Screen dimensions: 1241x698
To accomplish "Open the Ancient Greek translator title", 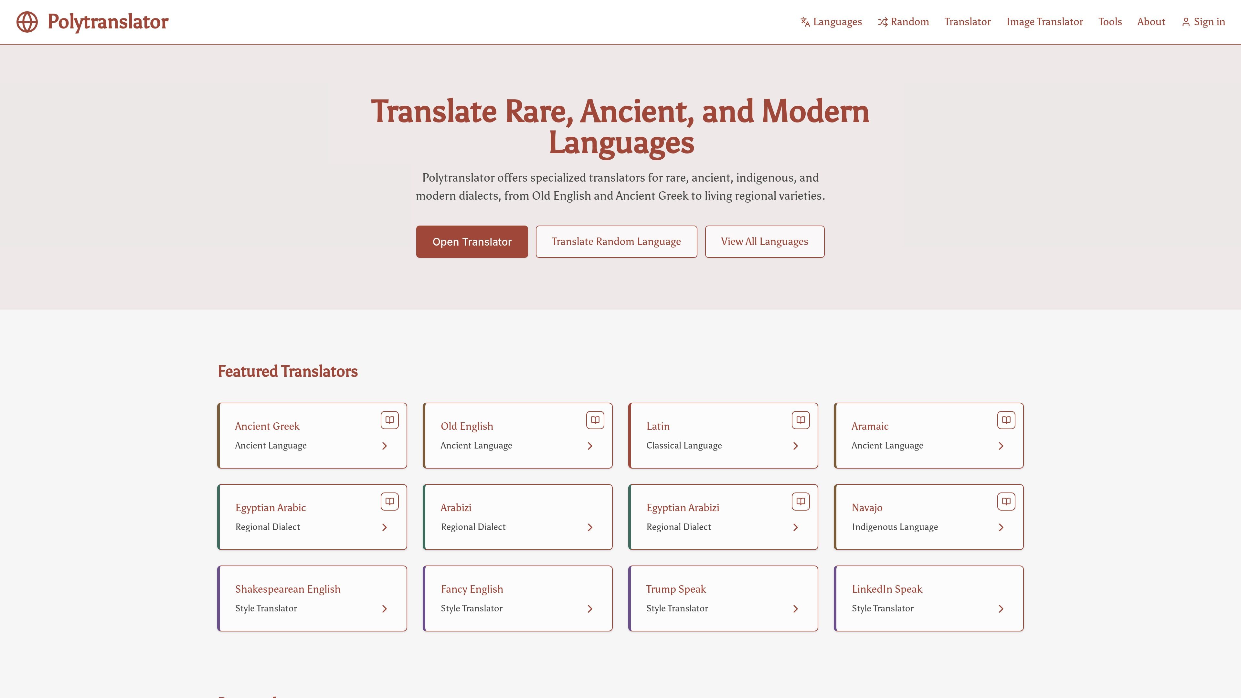I will click(267, 426).
